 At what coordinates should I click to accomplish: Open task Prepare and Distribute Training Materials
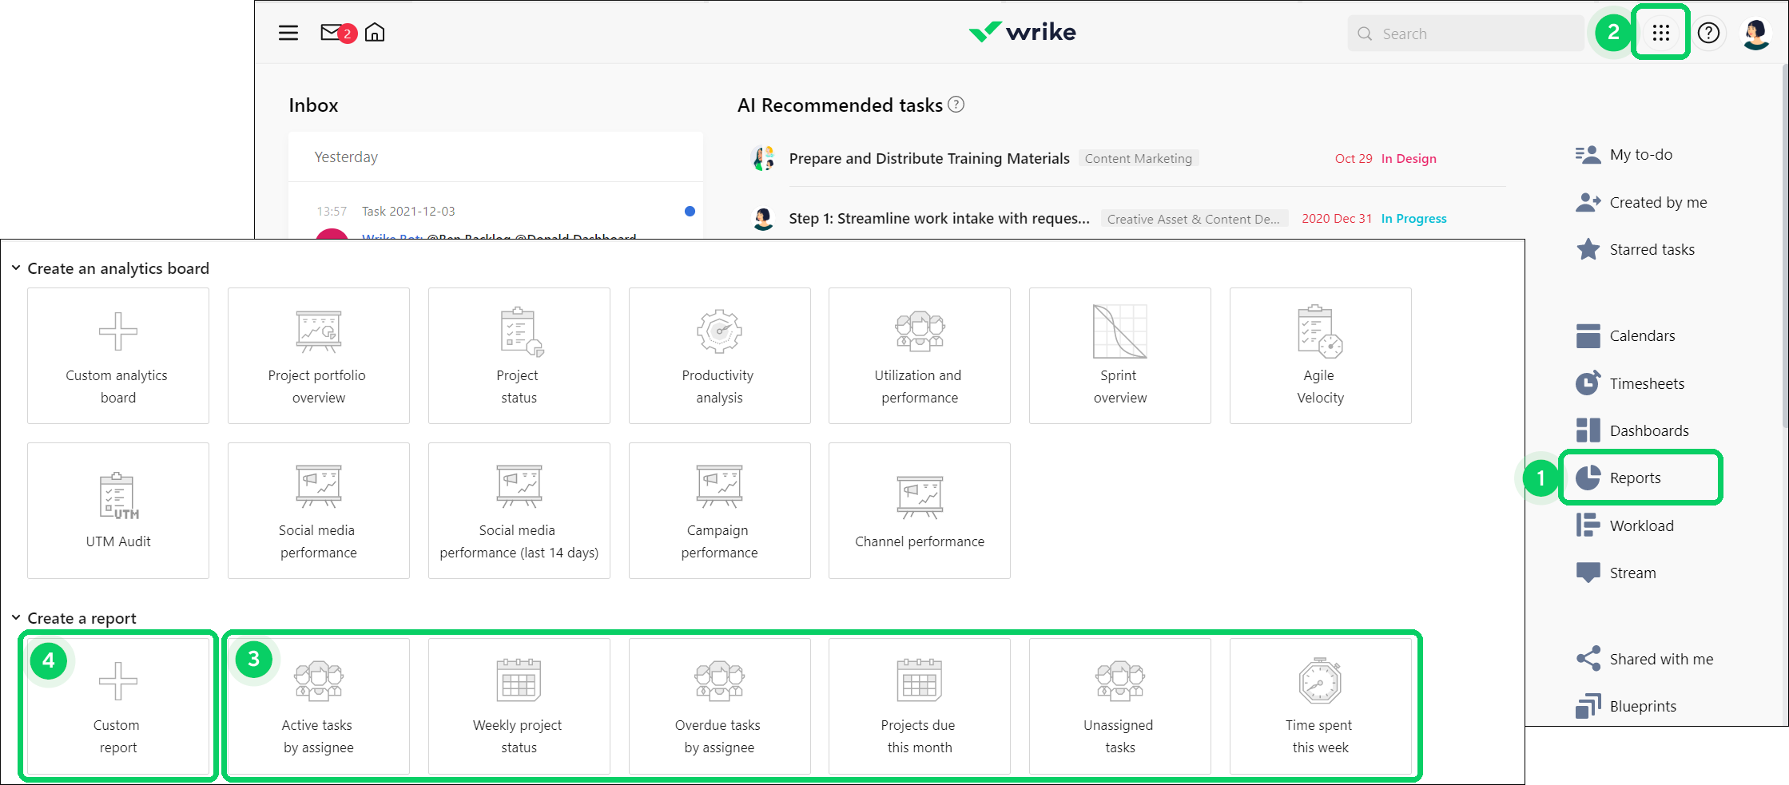929,158
